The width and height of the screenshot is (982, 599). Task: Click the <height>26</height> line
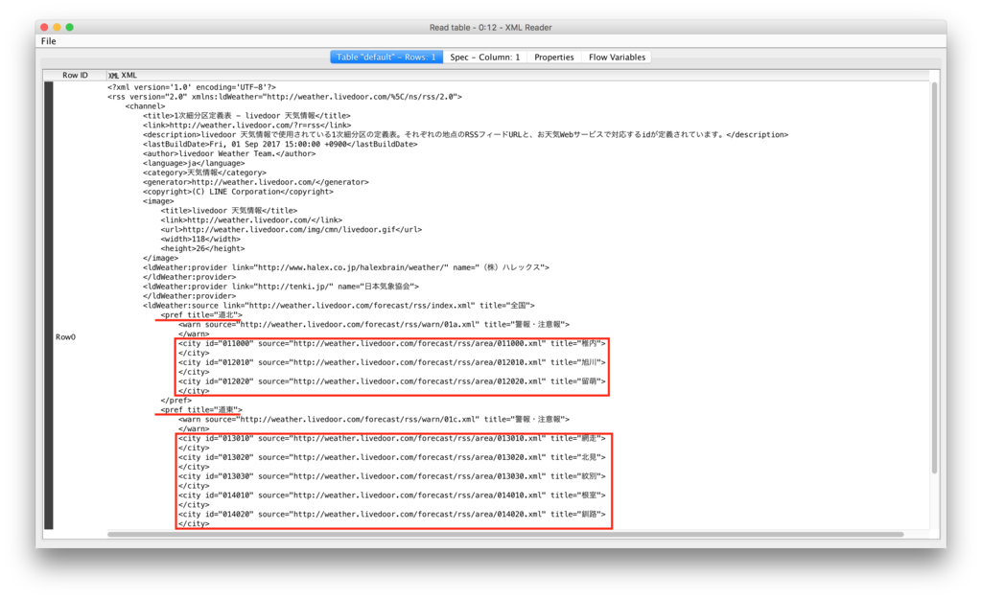click(202, 248)
